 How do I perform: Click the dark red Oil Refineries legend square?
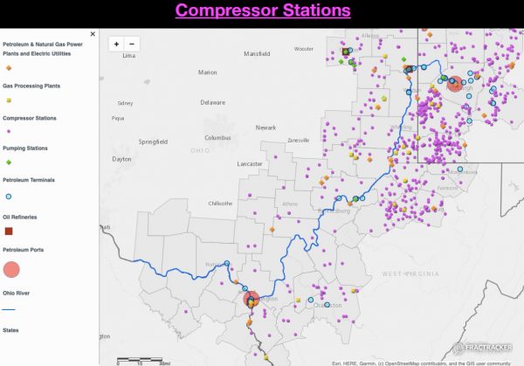9,231
